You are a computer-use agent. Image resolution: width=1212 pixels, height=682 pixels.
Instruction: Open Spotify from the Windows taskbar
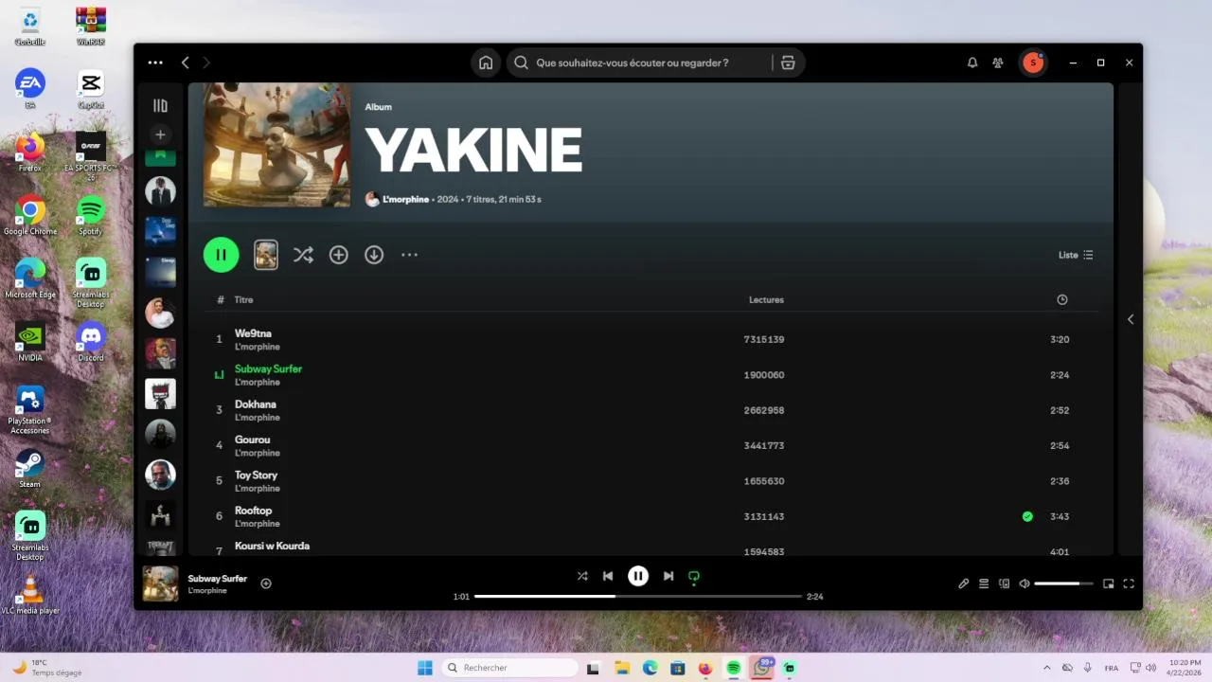[734, 668]
